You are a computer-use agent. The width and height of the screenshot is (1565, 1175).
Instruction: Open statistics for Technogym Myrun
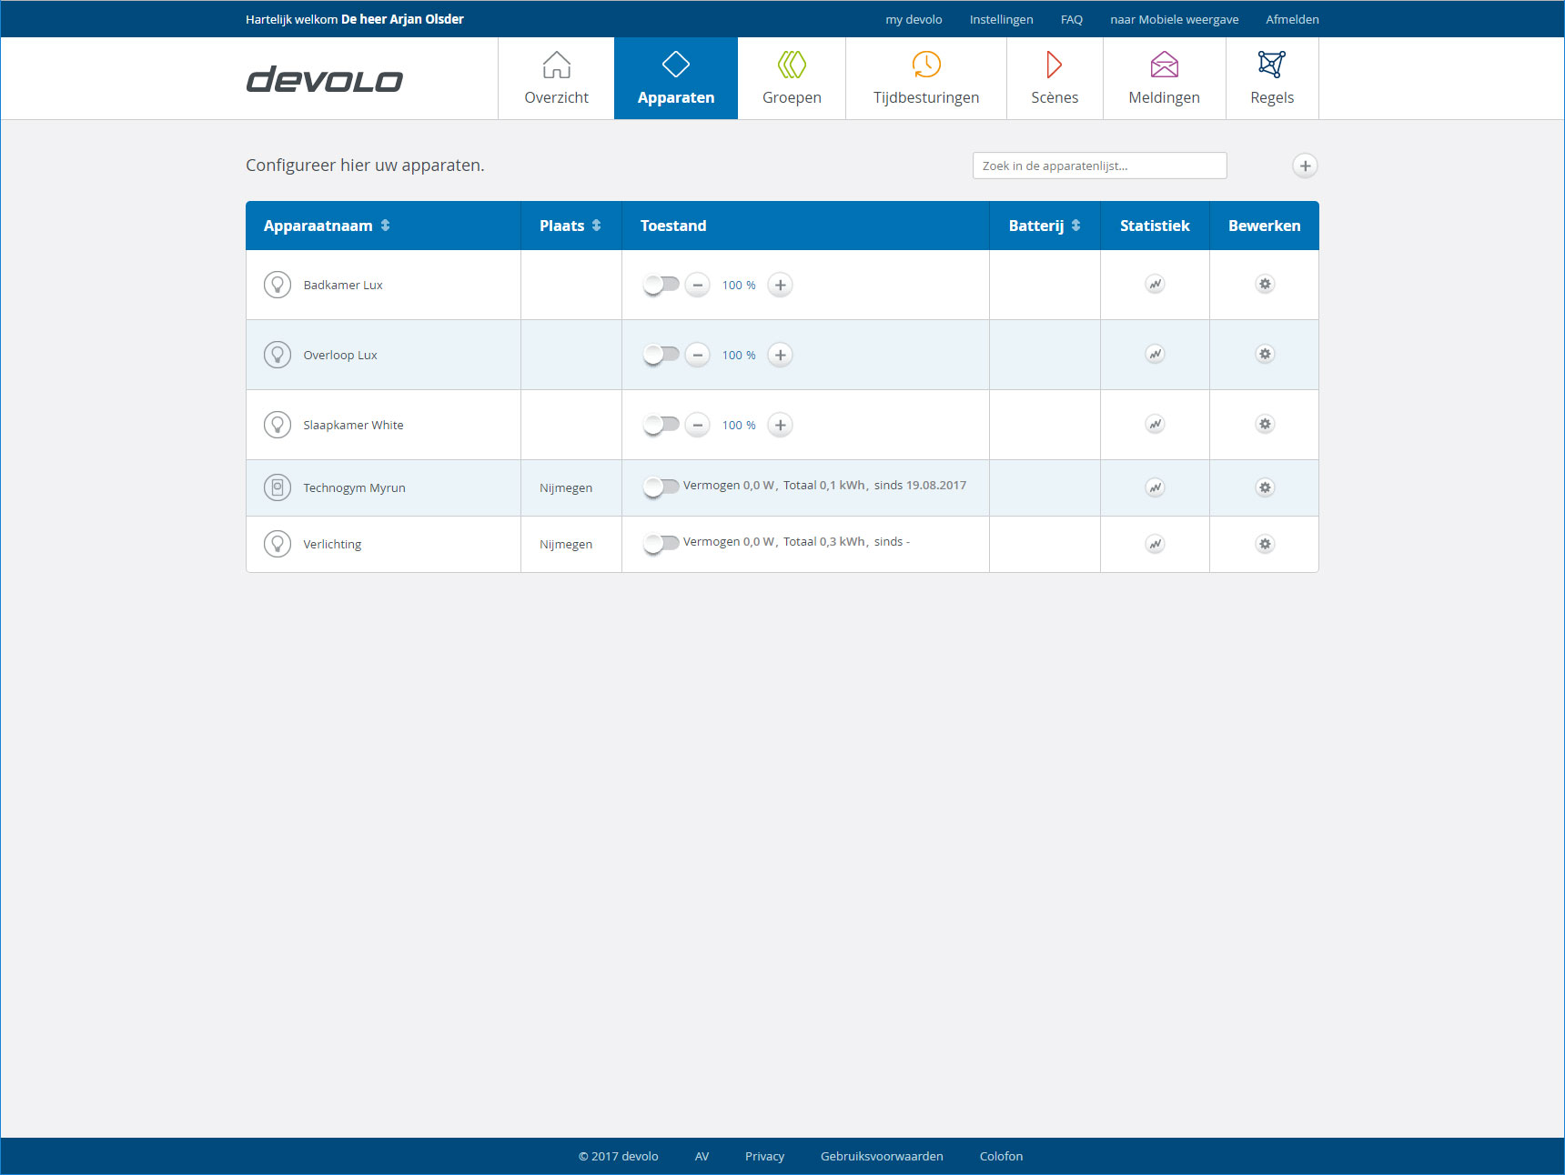[x=1155, y=487]
